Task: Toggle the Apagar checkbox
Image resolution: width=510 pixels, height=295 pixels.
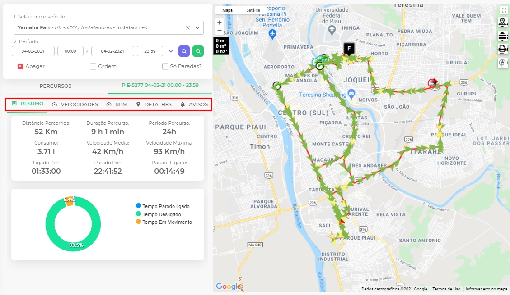Action: (x=20, y=66)
